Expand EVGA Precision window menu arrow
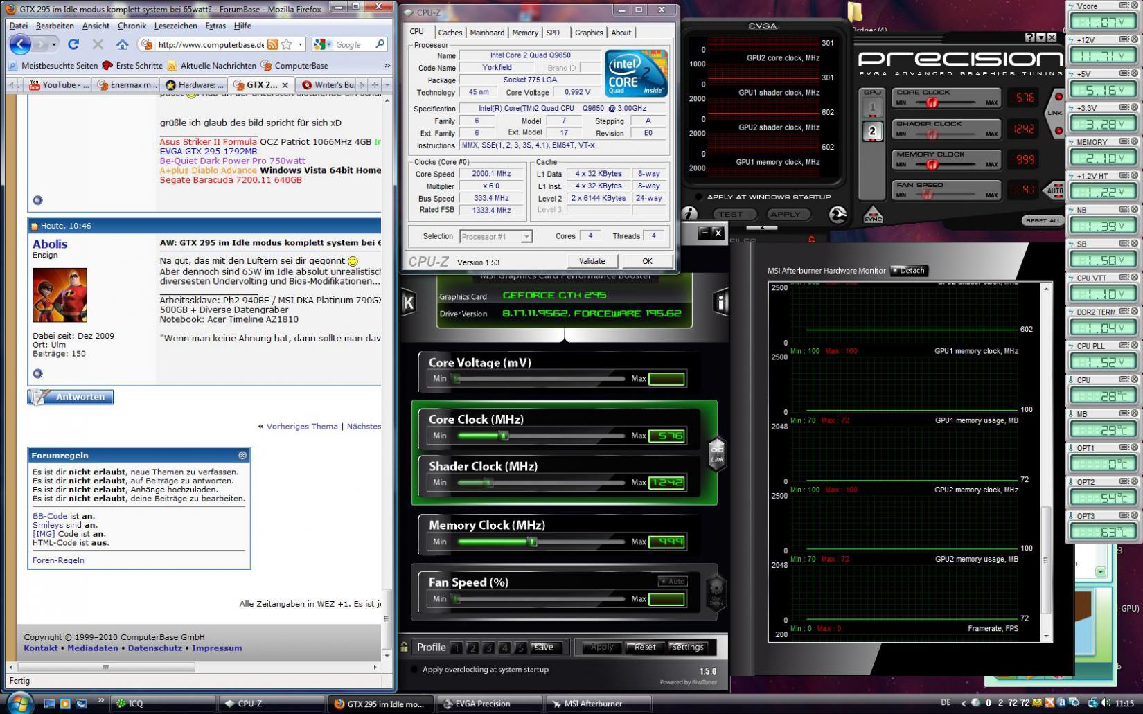 click(x=762, y=227)
